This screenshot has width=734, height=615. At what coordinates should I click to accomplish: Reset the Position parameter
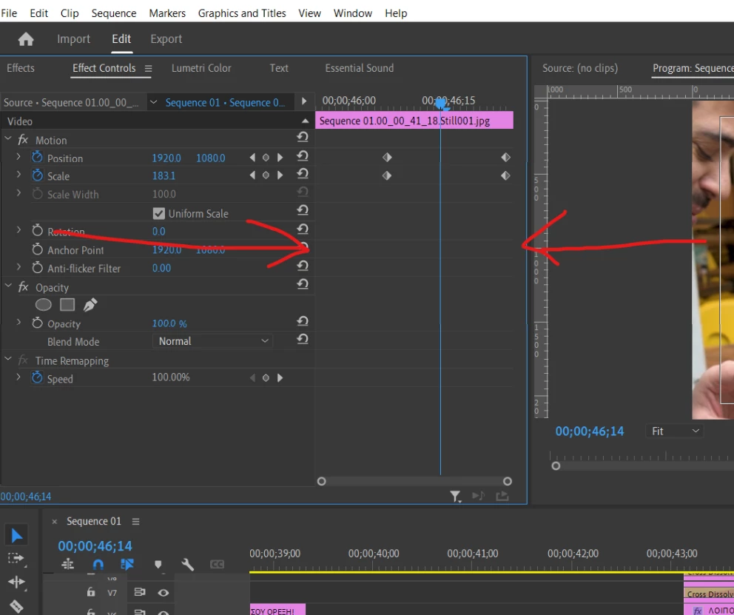pos(303,156)
